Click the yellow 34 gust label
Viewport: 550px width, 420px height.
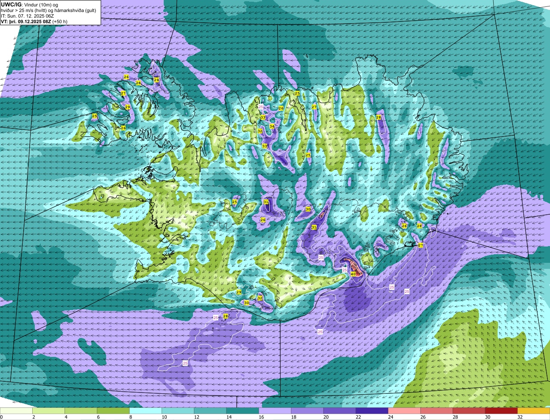(272, 127)
